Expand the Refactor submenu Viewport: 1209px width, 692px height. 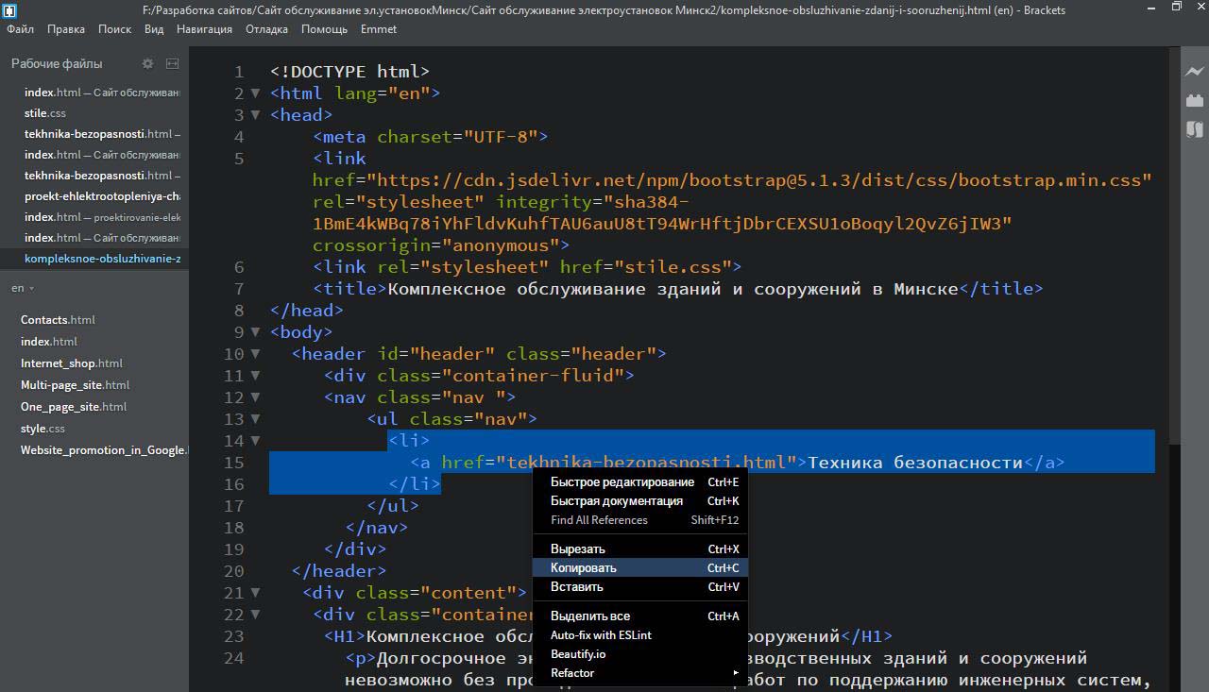click(644, 673)
